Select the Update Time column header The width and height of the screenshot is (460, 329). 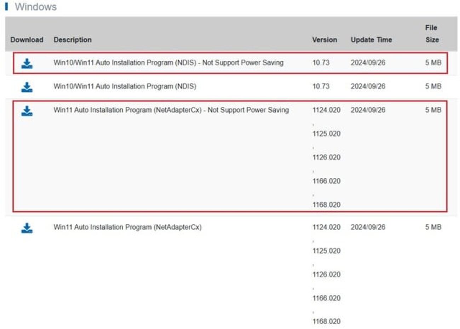click(x=371, y=40)
